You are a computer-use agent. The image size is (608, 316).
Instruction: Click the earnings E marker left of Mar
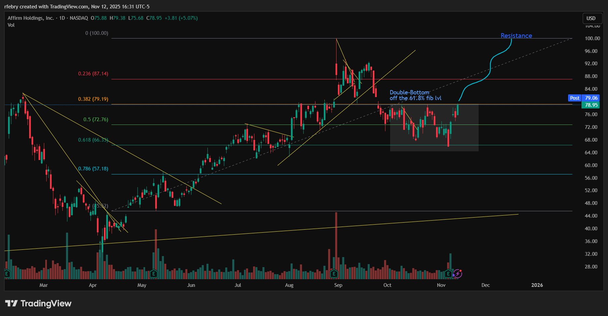pos(7,274)
